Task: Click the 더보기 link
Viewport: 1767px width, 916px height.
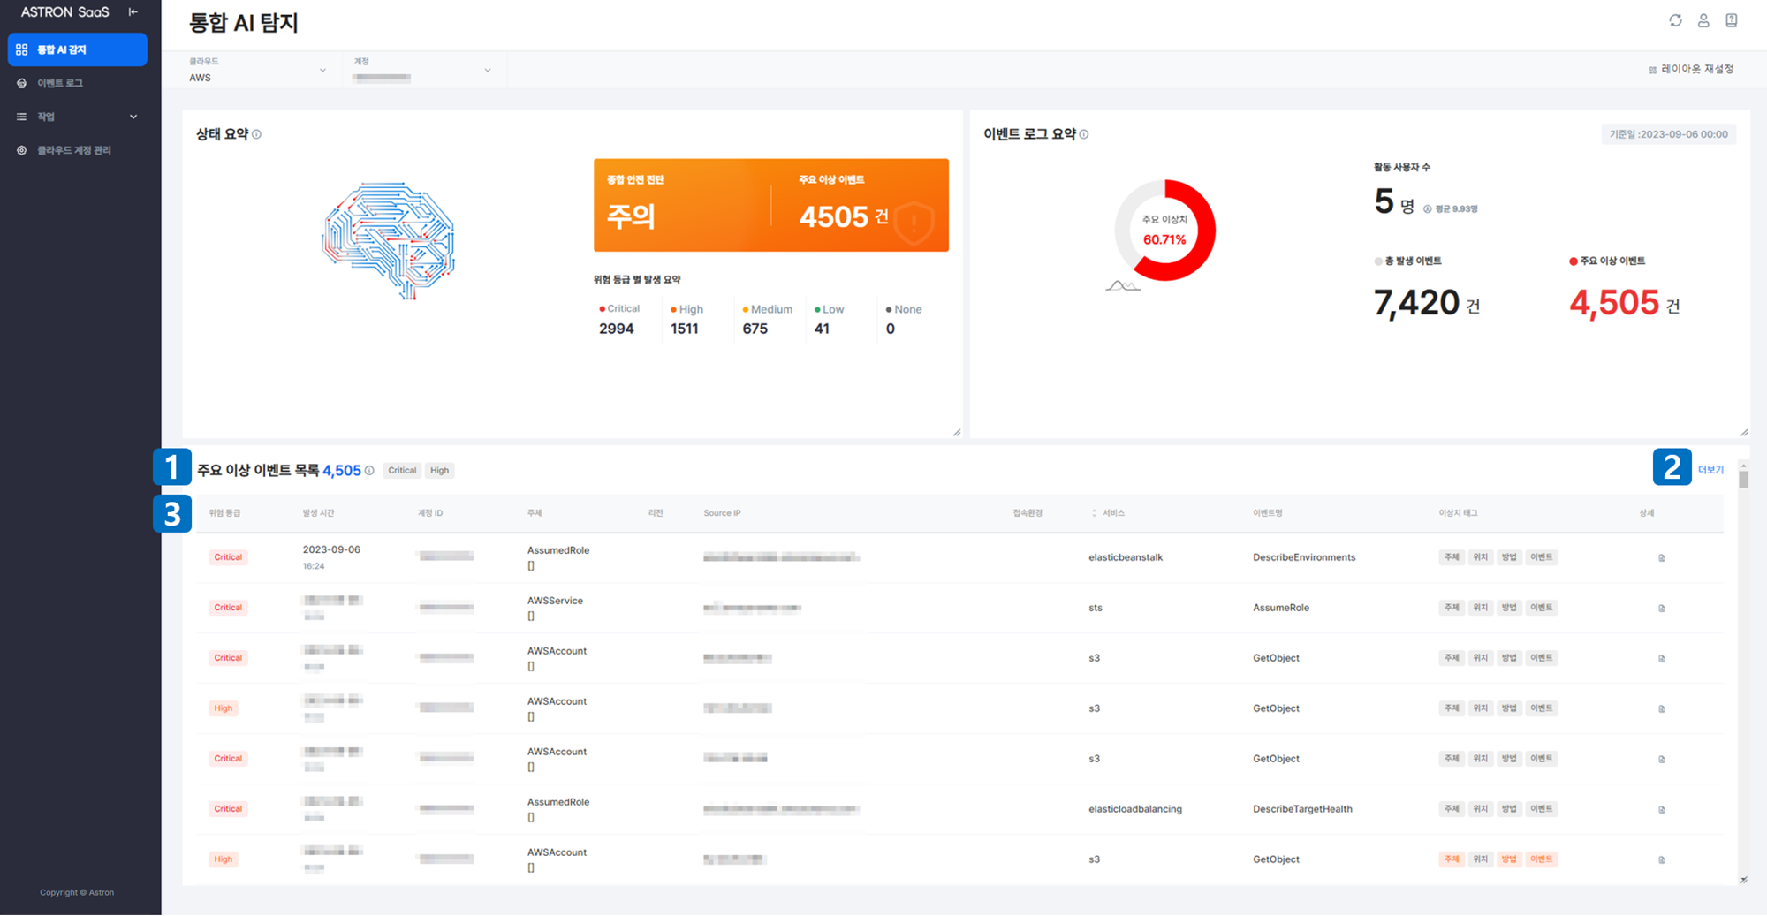Action: click(x=1710, y=470)
